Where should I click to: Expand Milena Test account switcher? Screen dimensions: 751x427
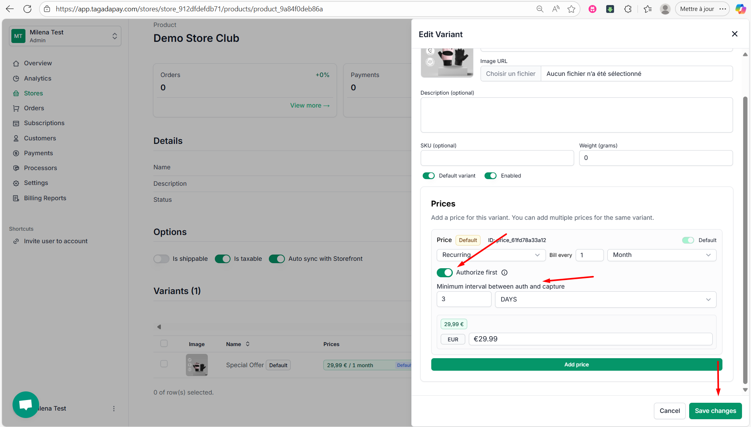click(65, 36)
